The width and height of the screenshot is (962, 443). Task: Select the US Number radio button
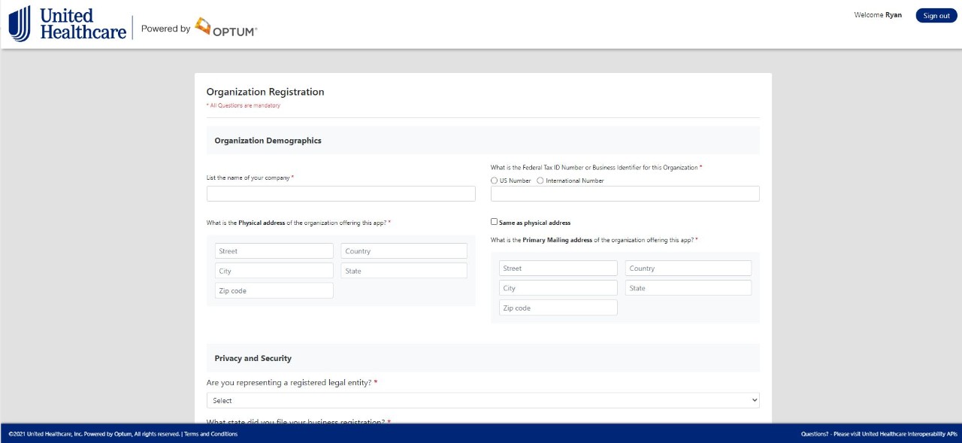pyautogui.click(x=494, y=181)
